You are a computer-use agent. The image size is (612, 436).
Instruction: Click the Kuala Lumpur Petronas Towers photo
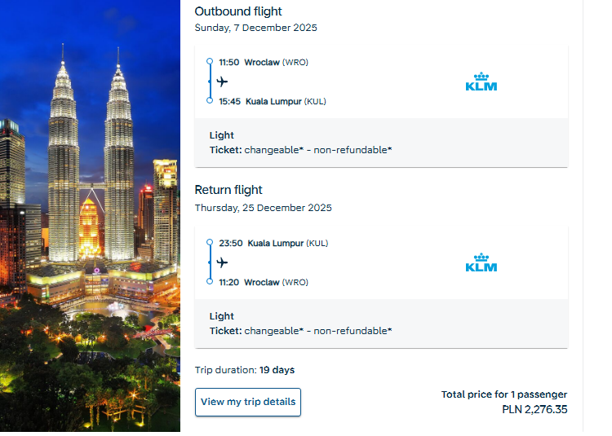click(90, 216)
